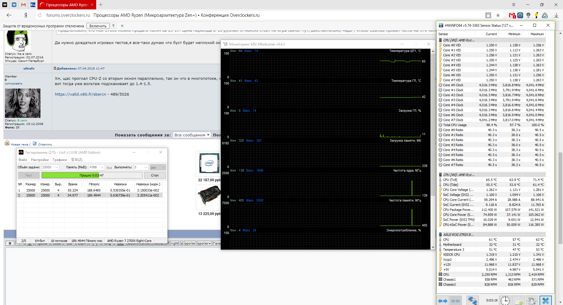Collapse the second CPU [#0] AMD Ryzen group
The height and width of the screenshot is (305, 563).
pos(440,175)
